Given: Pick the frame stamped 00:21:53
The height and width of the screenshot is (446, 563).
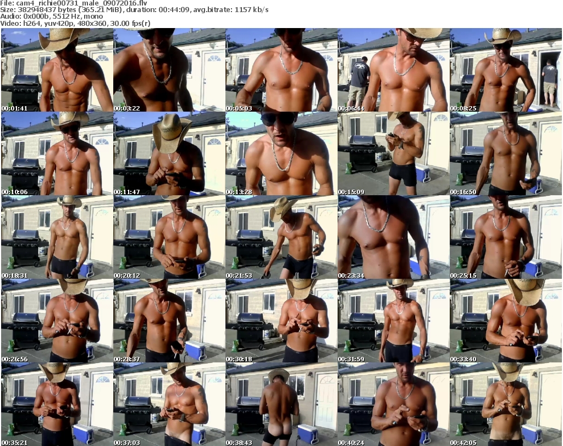Looking at the screenshot, I should coord(281,238).
